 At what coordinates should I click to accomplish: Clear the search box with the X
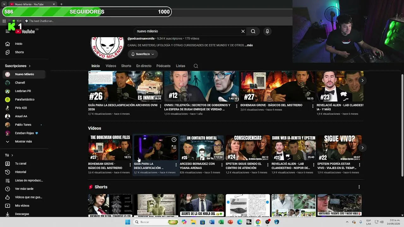pyautogui.click(x=243, y=31)
